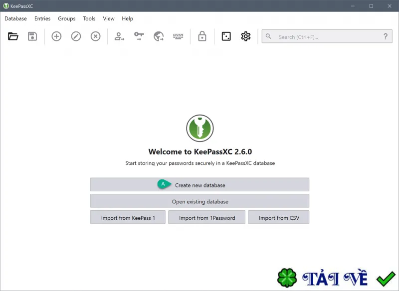Click the copy URL globe icon
The width and height of the screenshot is (399, 291).
pyautogui.click(x=159, y=36)
